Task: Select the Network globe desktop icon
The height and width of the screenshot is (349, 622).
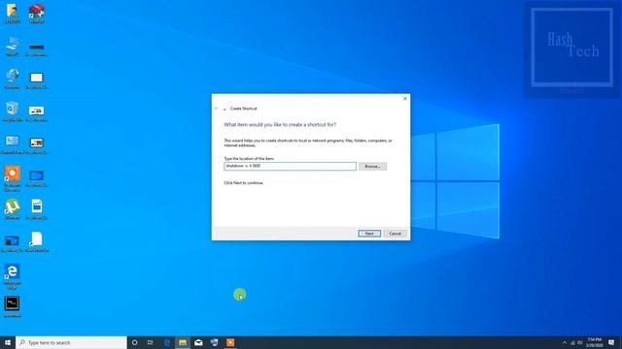Action: pos(13,79)
